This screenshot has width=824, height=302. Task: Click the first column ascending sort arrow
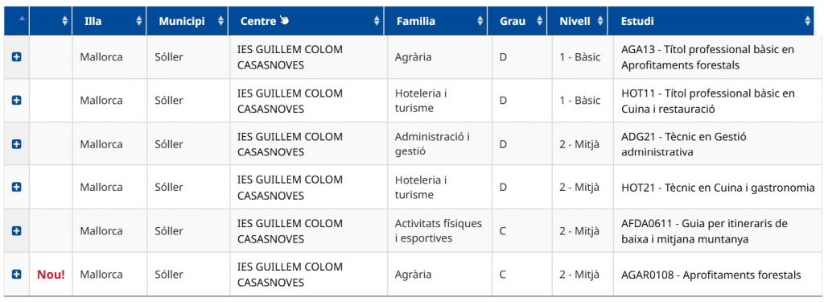(x=22, y=18)
